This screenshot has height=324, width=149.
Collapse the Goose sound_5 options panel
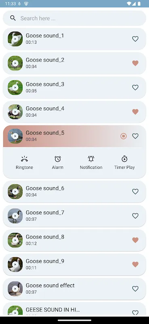[x=74, y=136]
